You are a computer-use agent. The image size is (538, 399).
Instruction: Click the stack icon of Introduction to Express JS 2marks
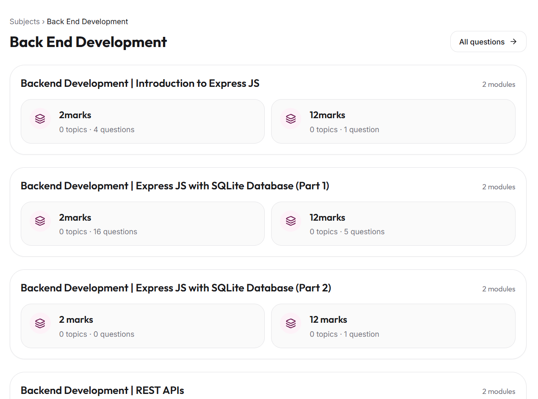tap(40, 119)
